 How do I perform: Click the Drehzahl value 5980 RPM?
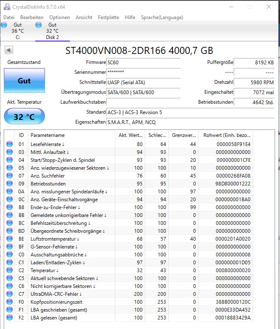[254, 83]
